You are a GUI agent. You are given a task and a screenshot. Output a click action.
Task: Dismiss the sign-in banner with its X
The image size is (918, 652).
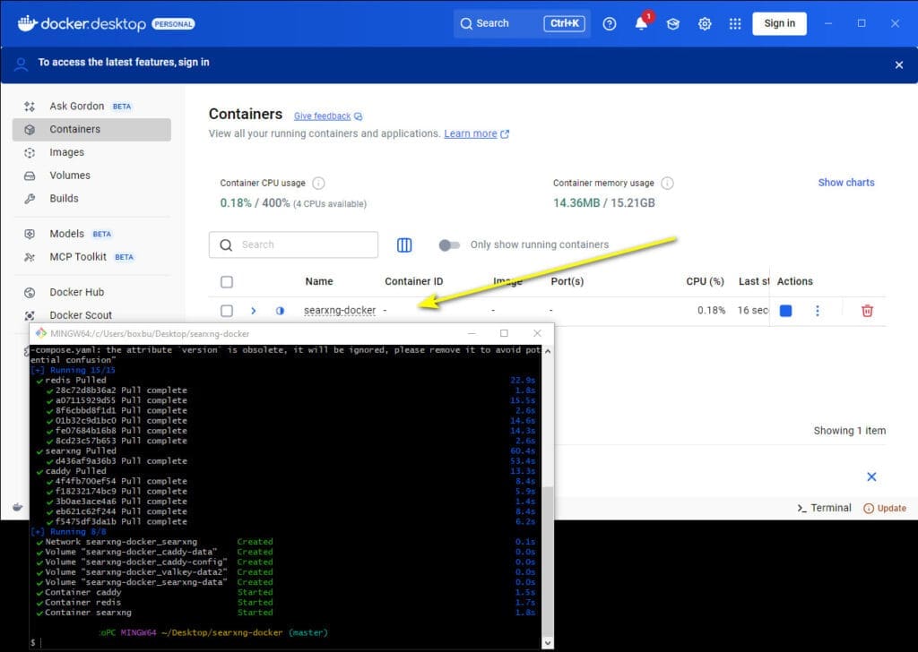pos(898,64)
